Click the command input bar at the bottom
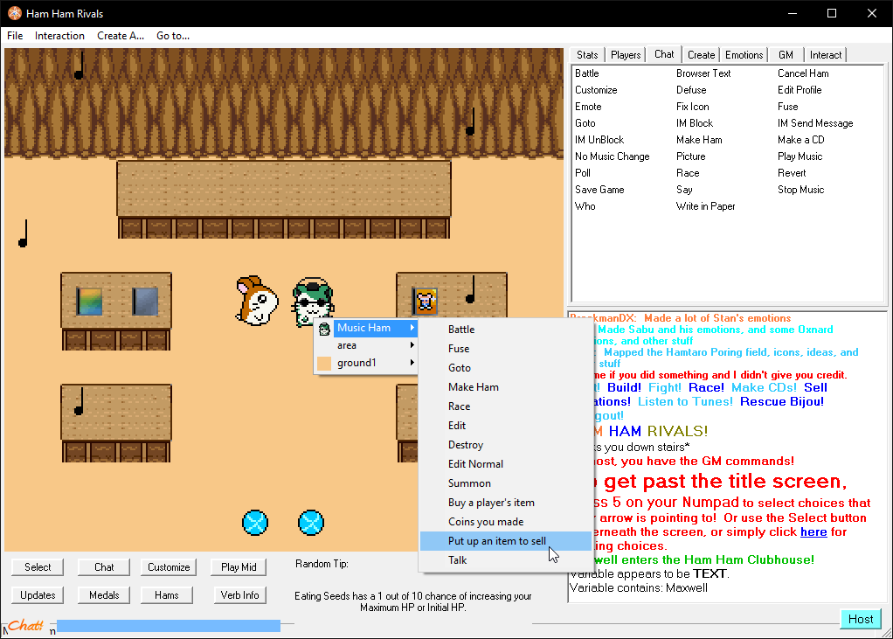Image resolution: width=893 pixels, height=639 pixels. 169,626
